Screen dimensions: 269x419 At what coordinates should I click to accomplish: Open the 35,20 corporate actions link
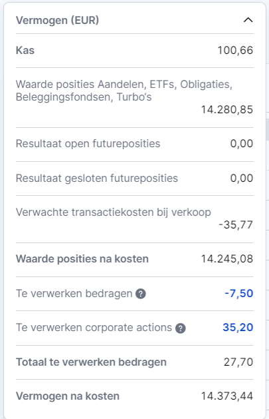click(238, 327)
